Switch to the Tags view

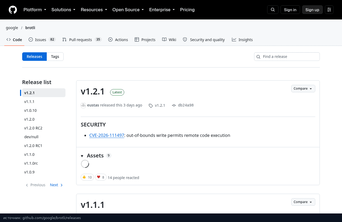pyautogui.click(x=55, y=57)
